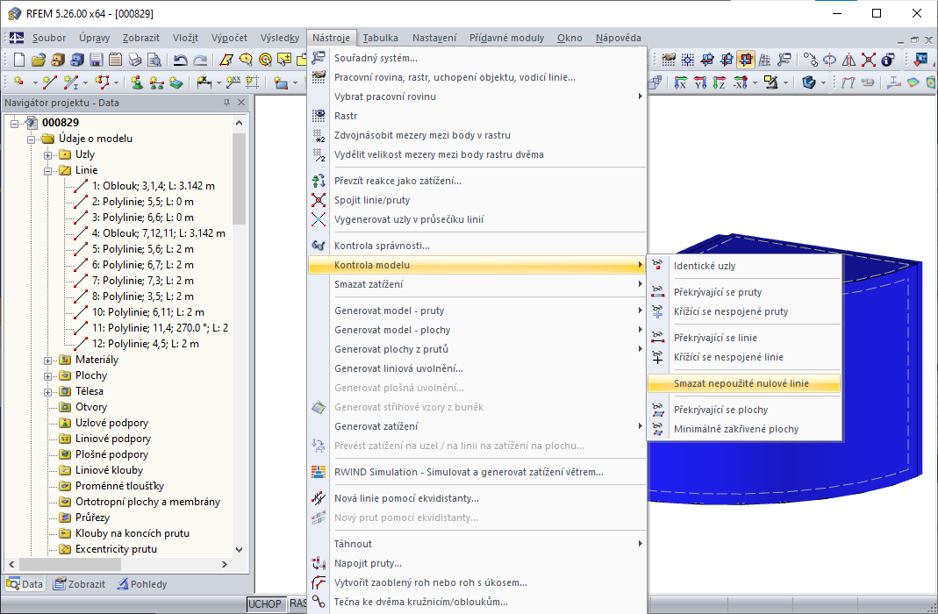Expand the Uzly folder
The width and height of the screenshot is (938, 614).
coord(48,155)
